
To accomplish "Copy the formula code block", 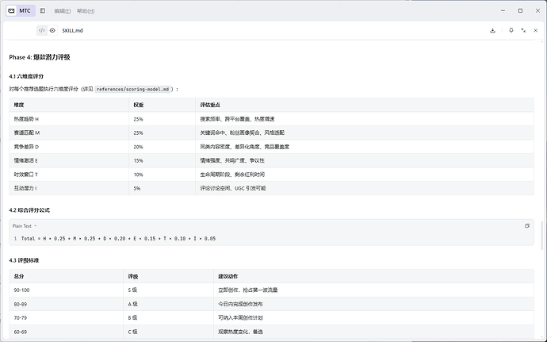I will [x=527, y=226].
